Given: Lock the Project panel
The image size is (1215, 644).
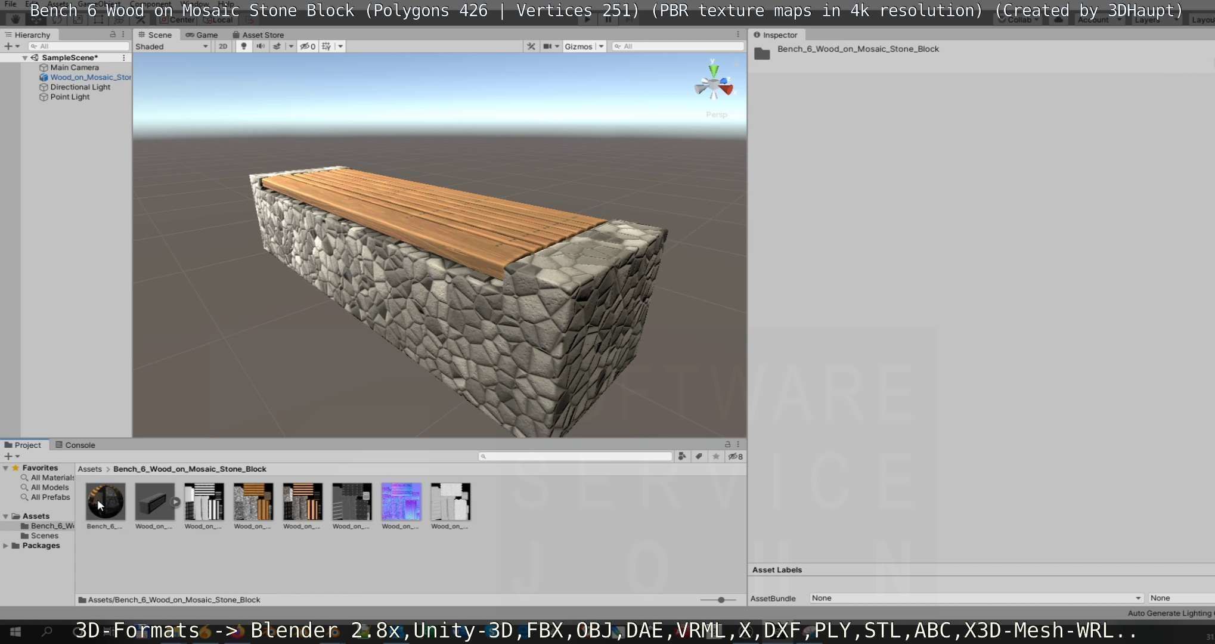Looking at the screenshot, I should tap(727, 444).
